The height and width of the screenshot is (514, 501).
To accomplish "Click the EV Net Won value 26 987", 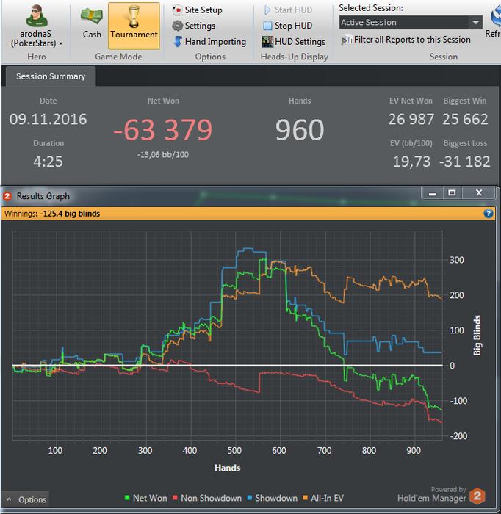I will tap(411, 119).
